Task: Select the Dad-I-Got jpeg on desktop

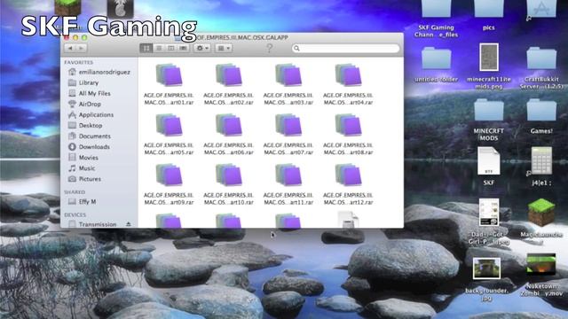Action: (489, 212)
